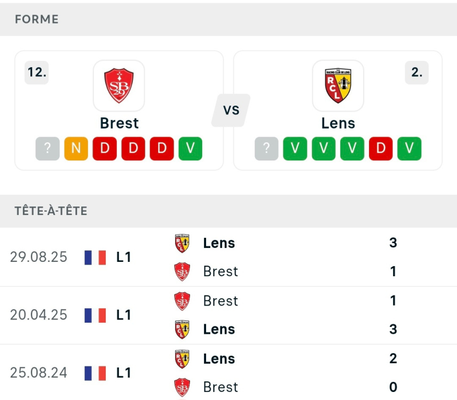Click the Brest crest in 20.04.25 match
The image size is (457, 400).
pyautogui.click(x=183, y=301)
